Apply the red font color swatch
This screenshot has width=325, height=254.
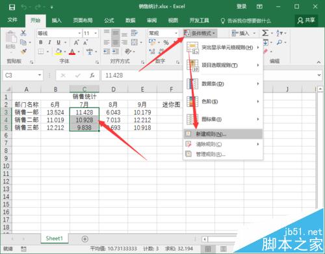(x=72, y=51)
